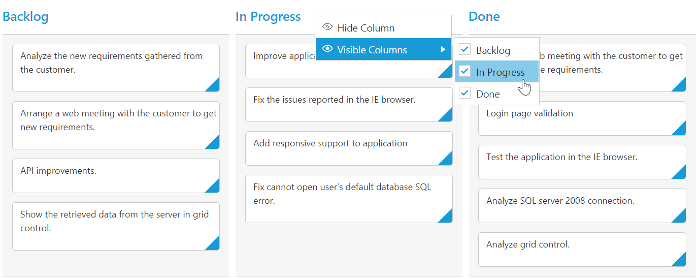Click the Done column header
This screenshot has width=698, height=279.
pyautogui.click(x=484, y=17)
